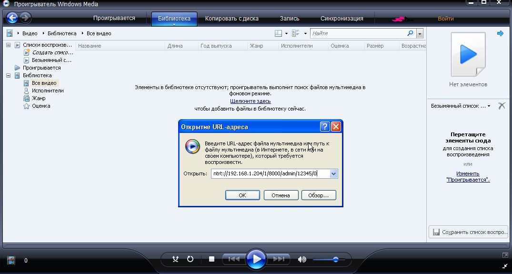512x274 pixels.
Task: Sort by the Длина column header
Action: (x=181, y=46)
